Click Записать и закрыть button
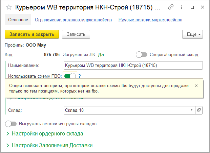Screen dimensions: 210x153 tap(32, 34)
